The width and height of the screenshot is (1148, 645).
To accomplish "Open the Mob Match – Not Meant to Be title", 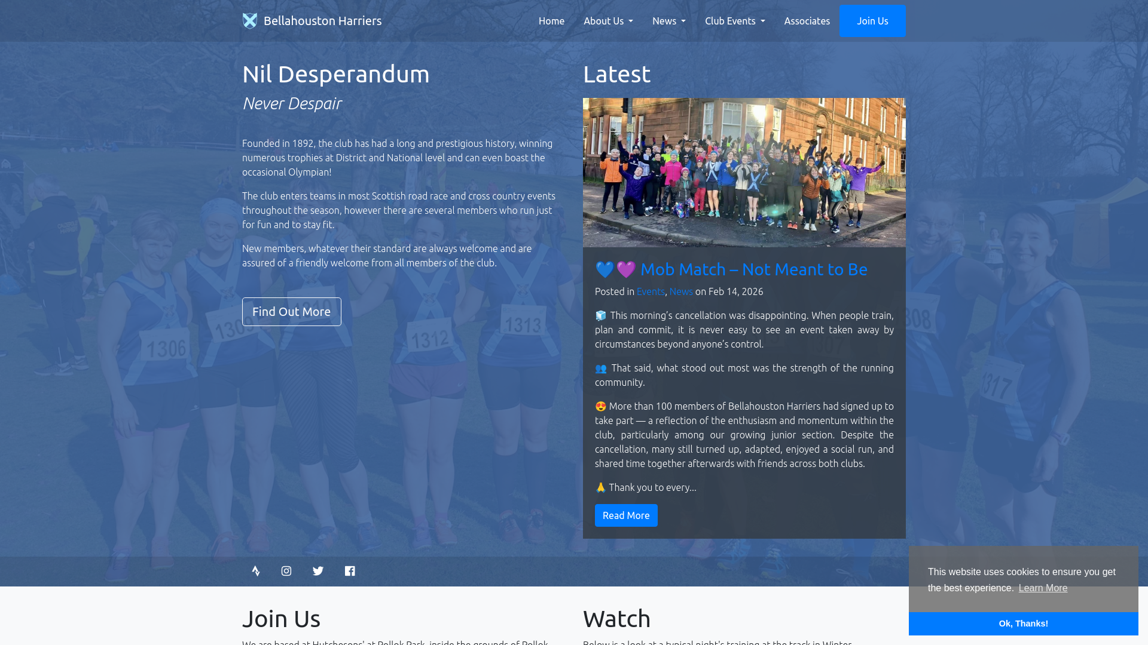I will [x=731, y=269].
